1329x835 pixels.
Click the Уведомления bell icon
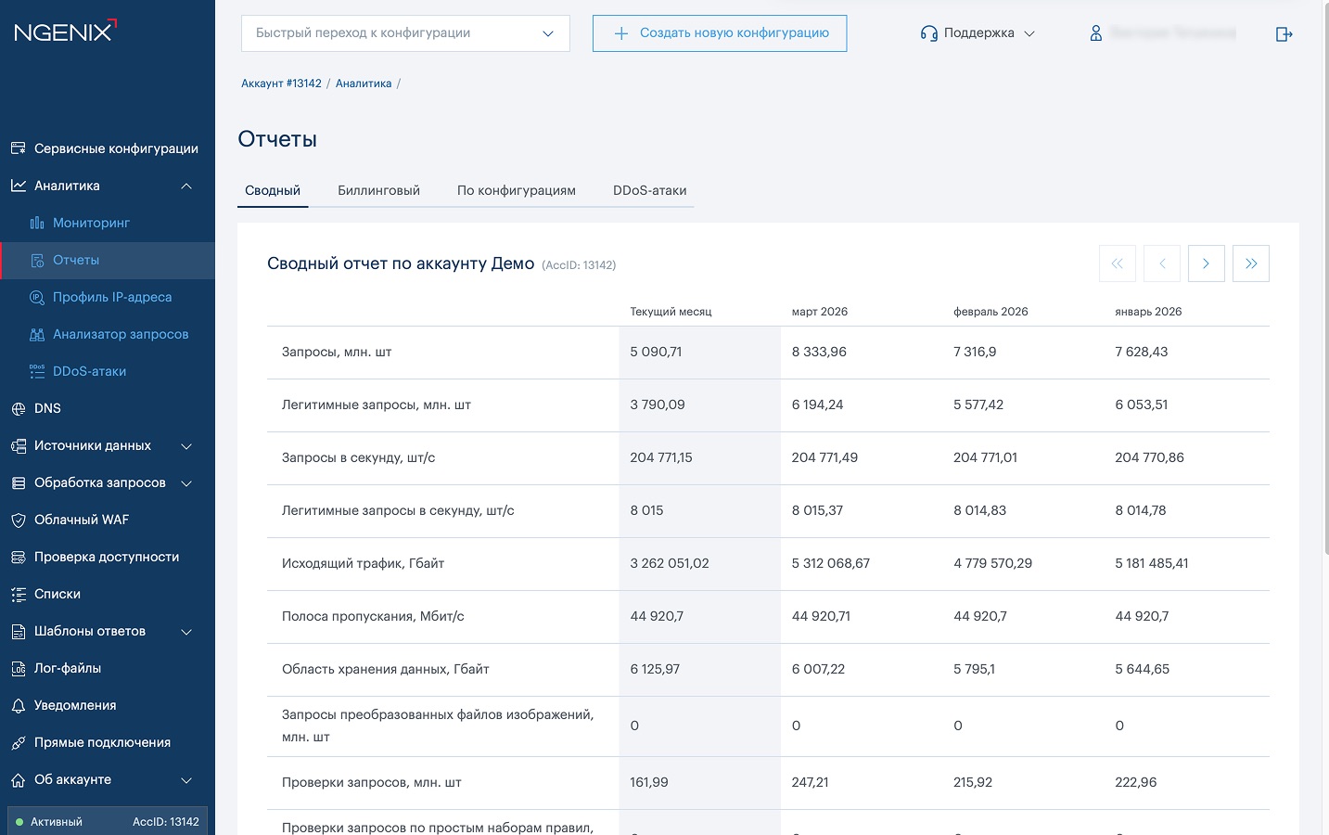click(18, 705)
